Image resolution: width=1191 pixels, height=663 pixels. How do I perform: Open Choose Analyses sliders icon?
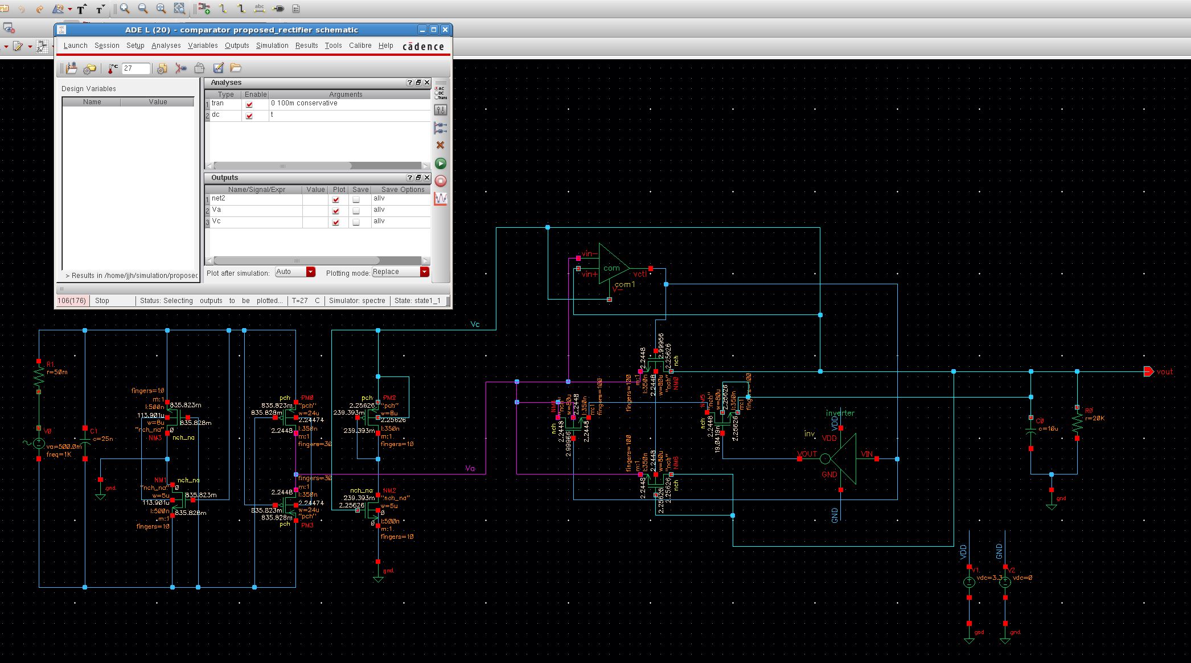[x=440, y=110]
